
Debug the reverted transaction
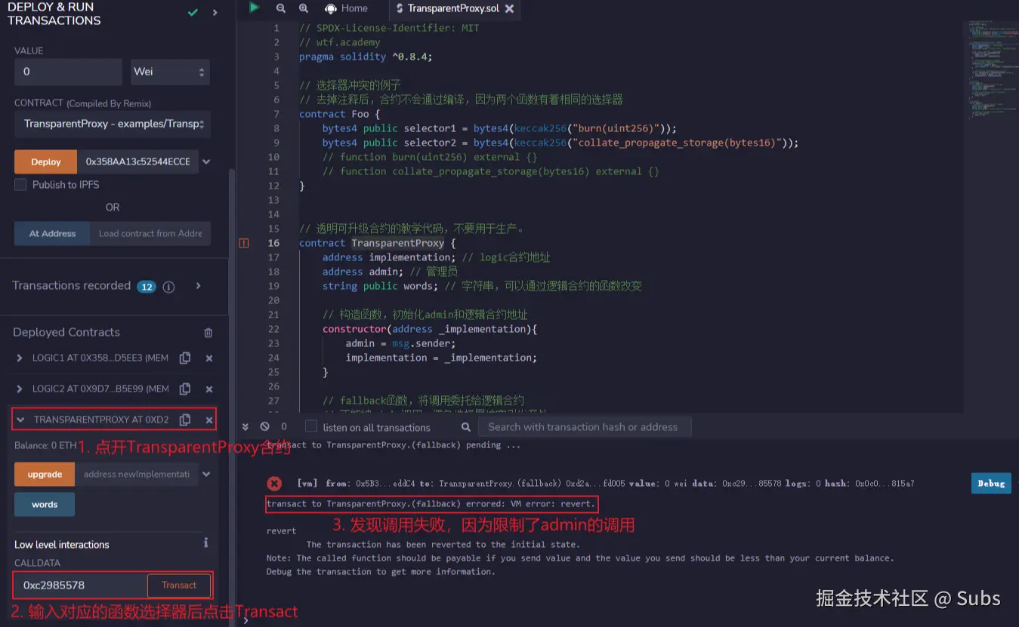pyautogui.click(x=991, y=483)
